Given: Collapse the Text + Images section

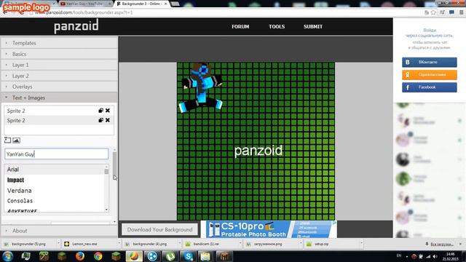Looking at the screenshot, I should 59,98.
